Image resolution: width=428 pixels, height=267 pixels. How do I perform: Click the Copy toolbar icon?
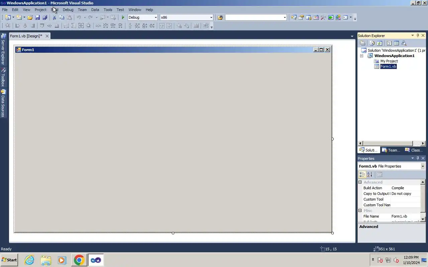(62, 17)
